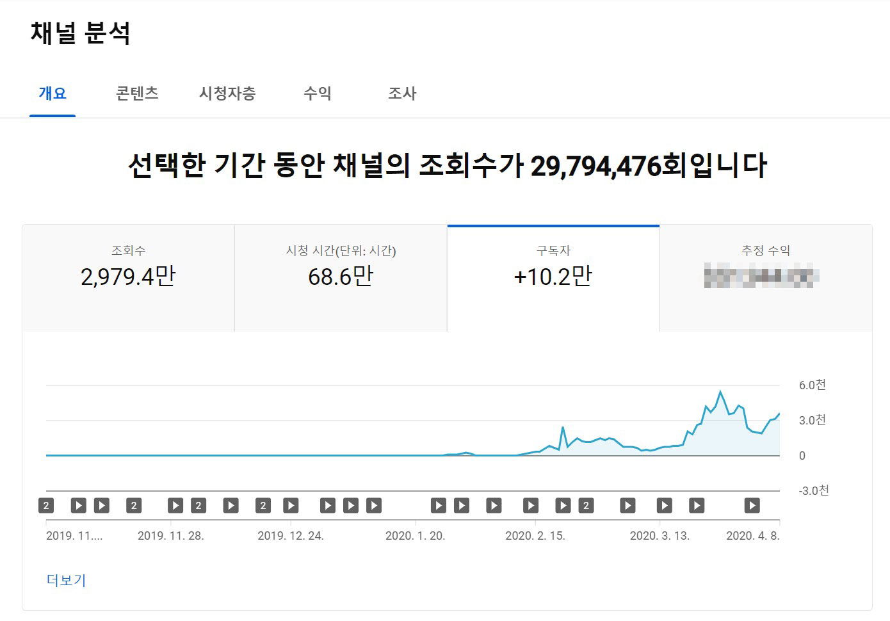
Task: Click the highest peak of the subscriber graph
Action: point(720,391)
